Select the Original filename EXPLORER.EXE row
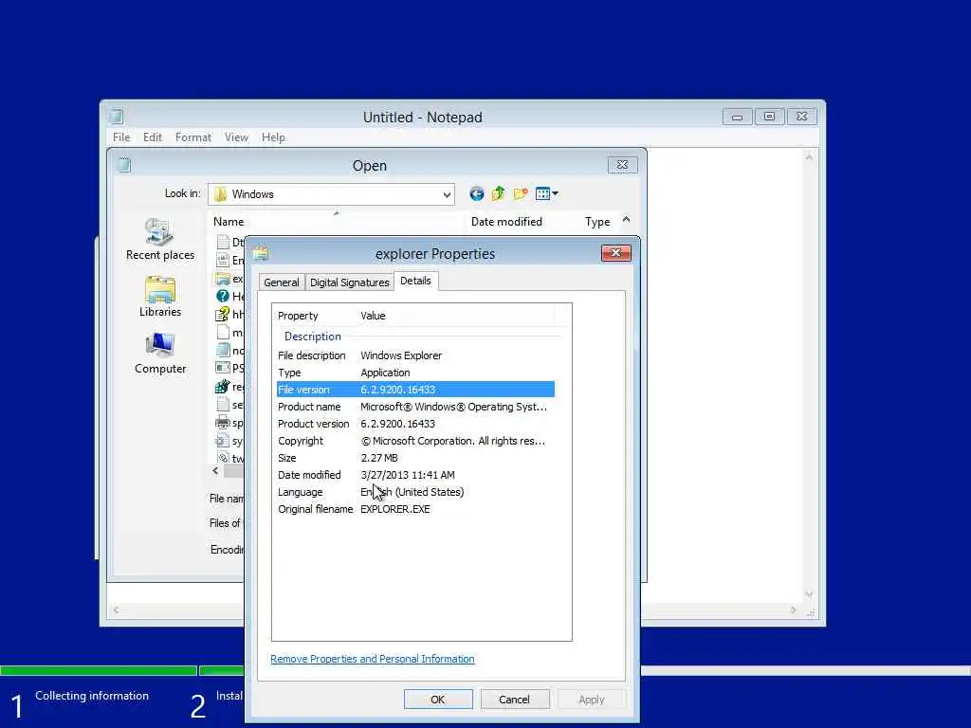Screen dimensions: 971x728 415,509
